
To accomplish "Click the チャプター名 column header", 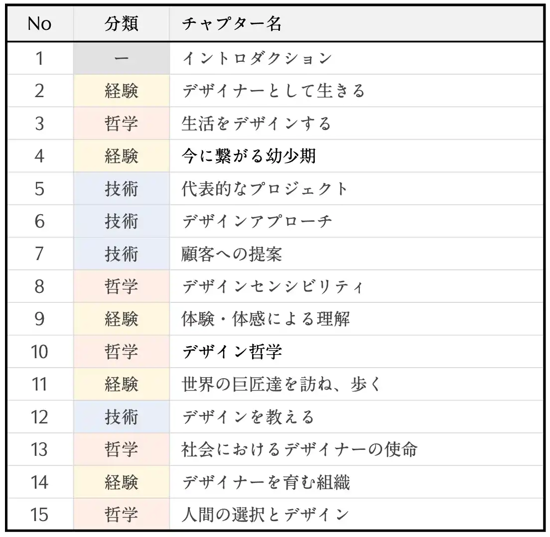I will (232, 24).
